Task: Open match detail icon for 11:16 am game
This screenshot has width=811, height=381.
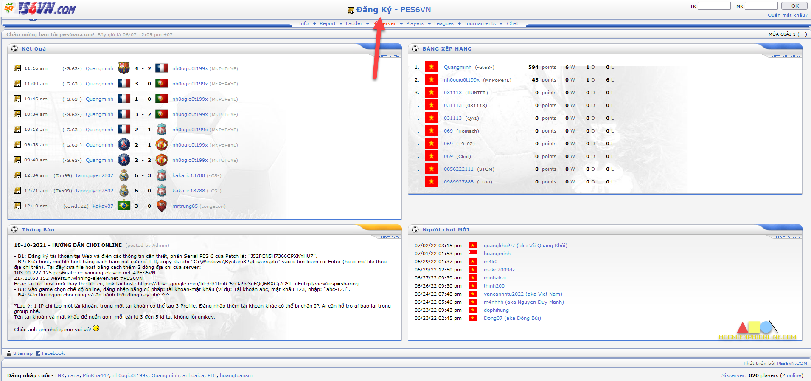Action: coord(17,68)
